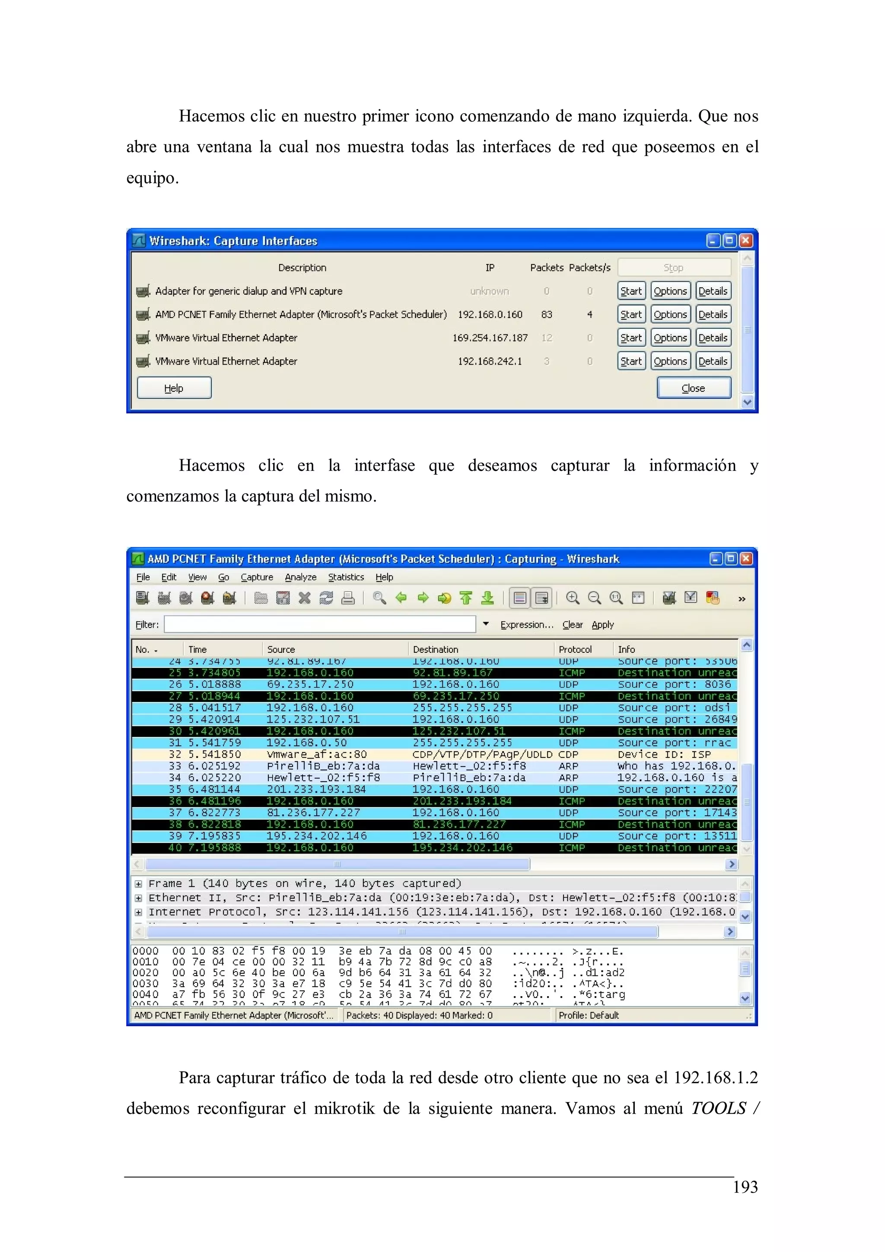Expand the Frame 1 tree row
Viewport: 885px width, 1252px height.
[x=139, y=883]
